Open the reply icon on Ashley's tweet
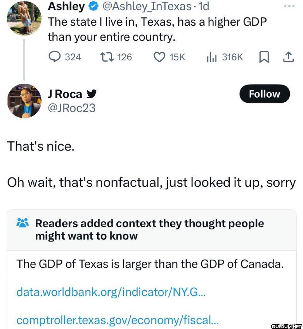Screen dimensions: 303x329 [x=55, y=57]
